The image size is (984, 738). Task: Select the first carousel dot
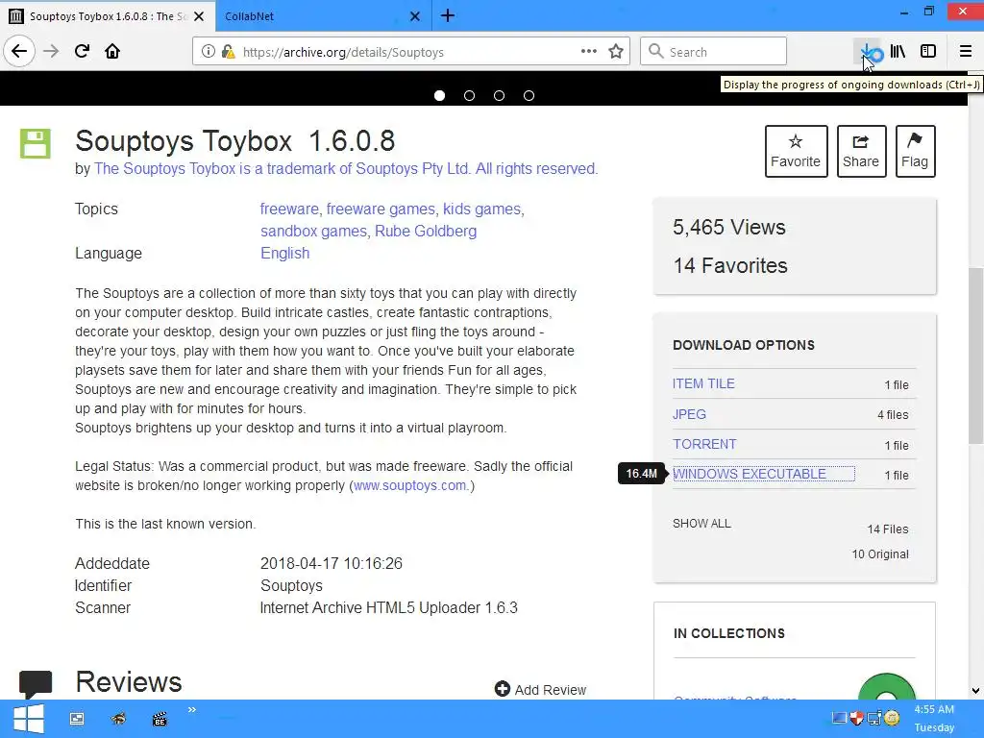[x=439, y=95]
